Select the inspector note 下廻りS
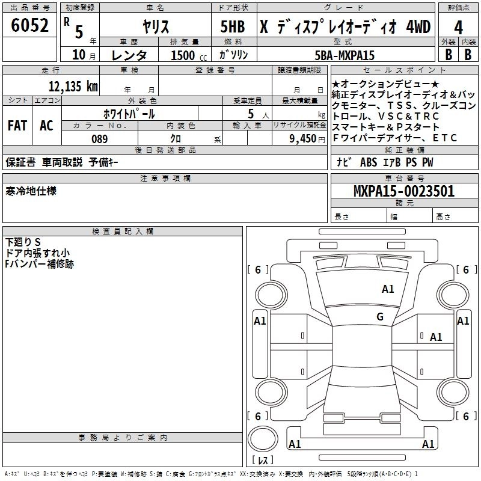Viewport: 481px width, 481px height. (x=23, y=242)
